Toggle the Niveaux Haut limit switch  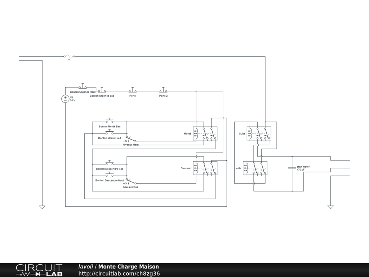(x=130, y=140)
